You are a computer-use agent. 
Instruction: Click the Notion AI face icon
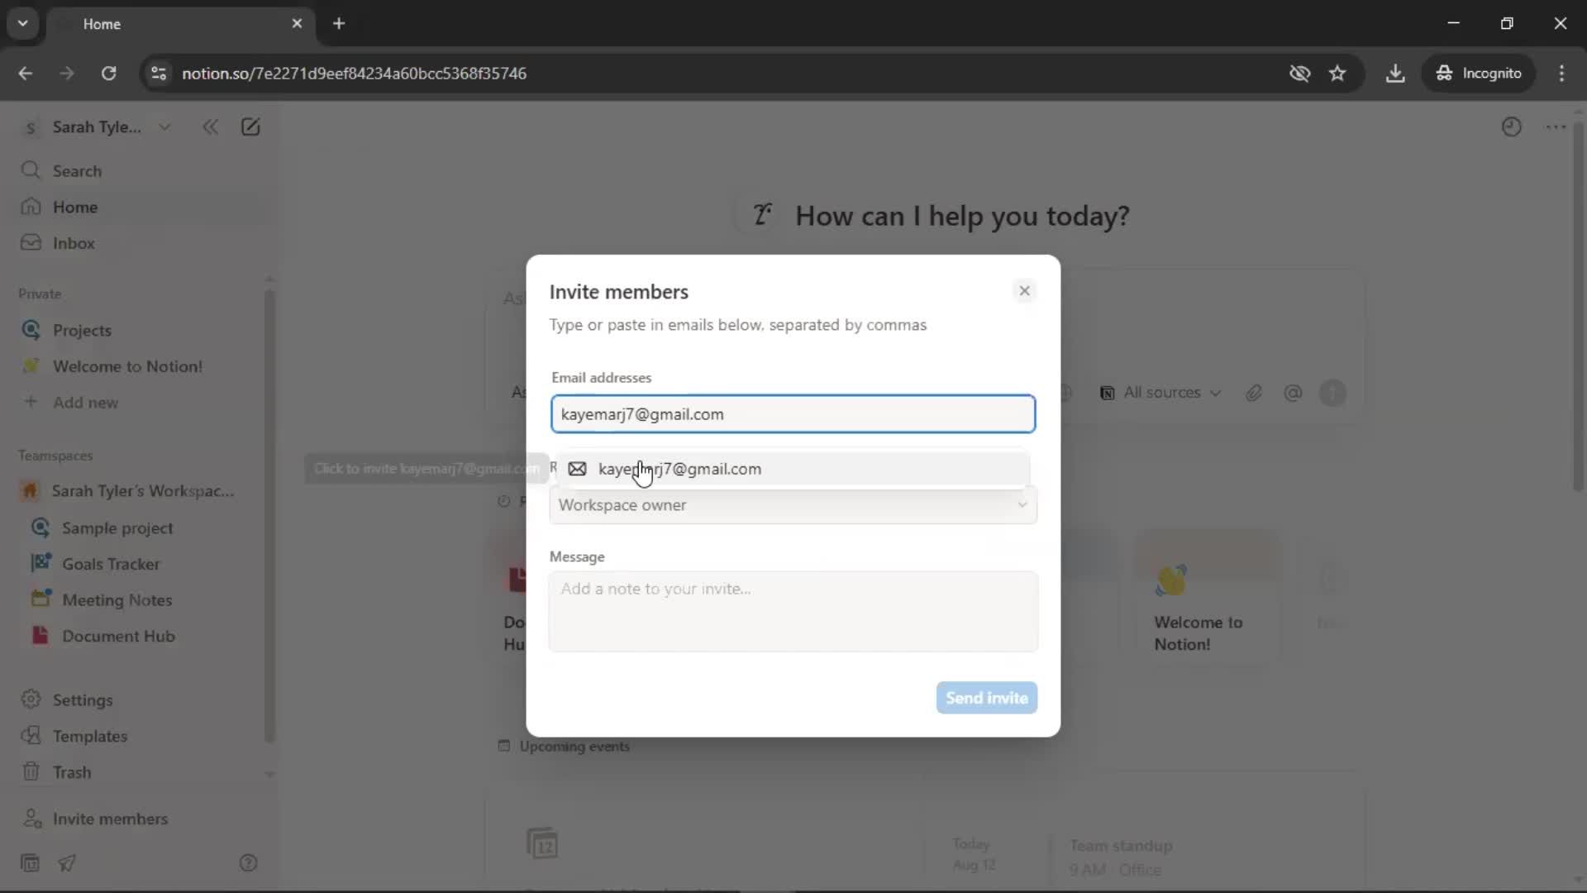click(x=762, y=215)
